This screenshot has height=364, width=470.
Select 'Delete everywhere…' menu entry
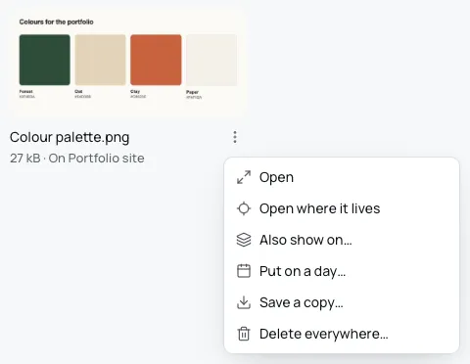(x=342, y=334)
